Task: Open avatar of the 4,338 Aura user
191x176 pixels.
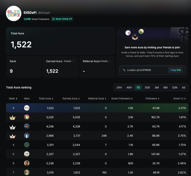Action: click(27, 126)
